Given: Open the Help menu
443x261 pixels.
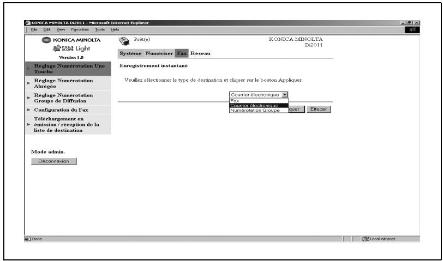Looking at the screenshot, I should [x=115, y=29].
